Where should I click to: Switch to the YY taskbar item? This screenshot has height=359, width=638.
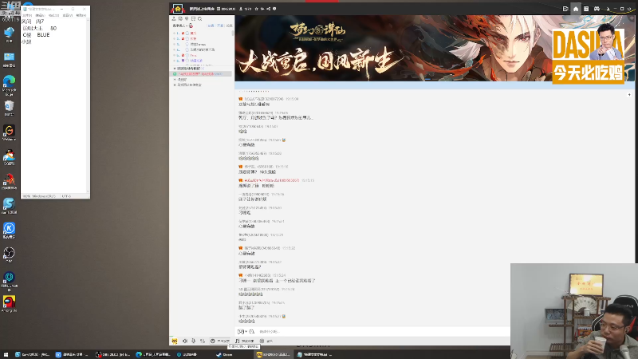[x=274, y=354]
